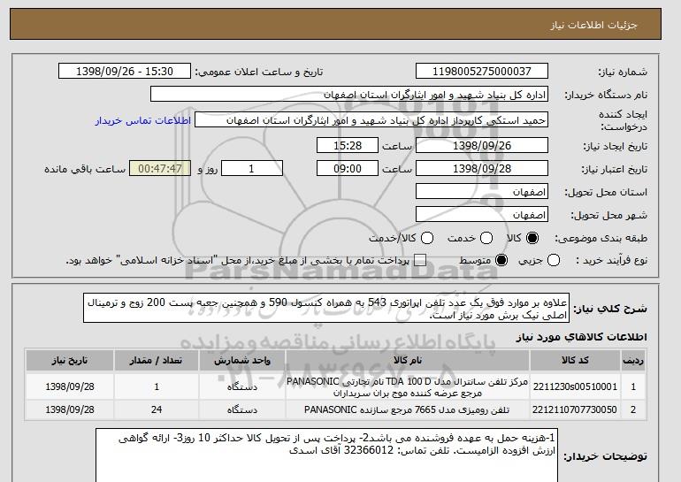The width and height of the screenshot is (681, 482).
Task: Click the تعداد / مقدار column header
Action: pyautogui.click(x=157, y=361)
